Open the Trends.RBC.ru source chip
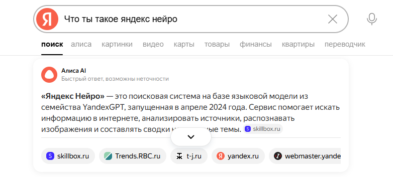Screen dimensions: 393x184 coord(133,156)
